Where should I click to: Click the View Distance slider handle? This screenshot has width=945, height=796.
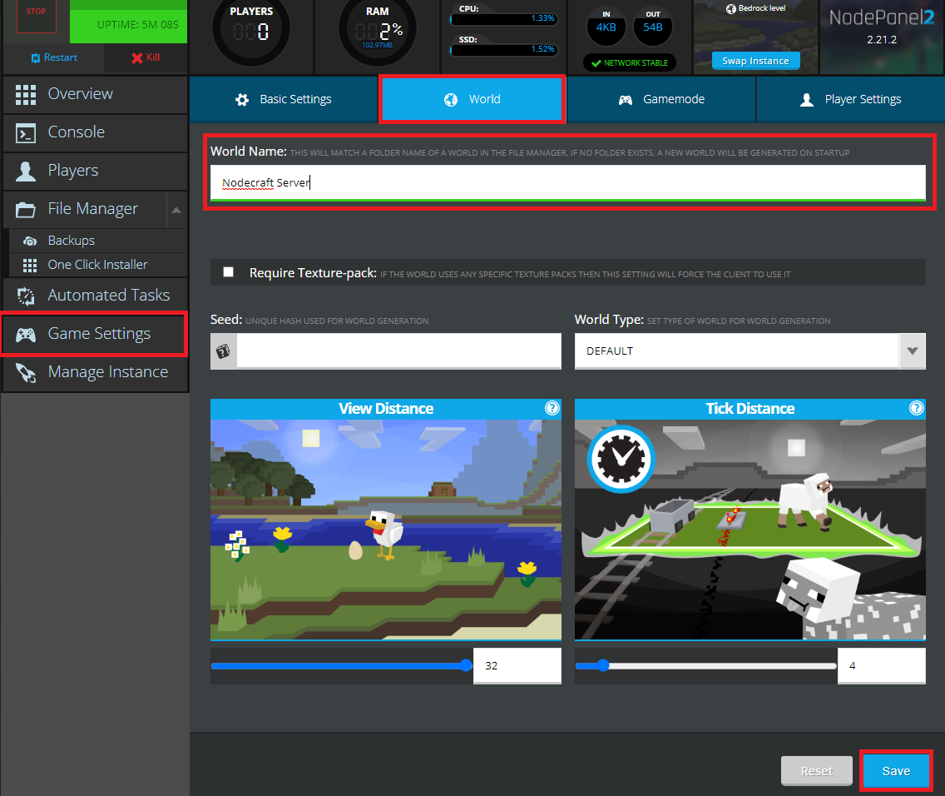[466, 665]
